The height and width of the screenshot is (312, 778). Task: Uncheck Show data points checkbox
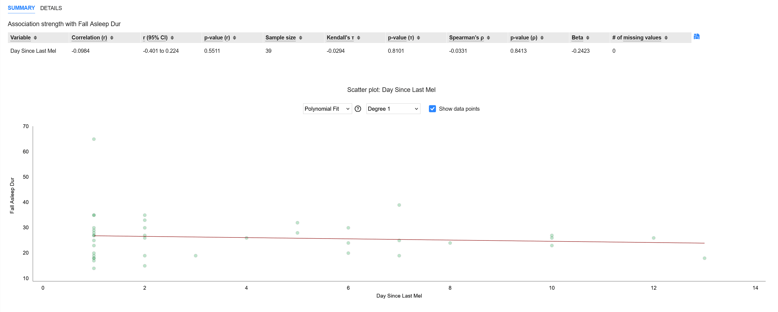(x=432, y=109)
